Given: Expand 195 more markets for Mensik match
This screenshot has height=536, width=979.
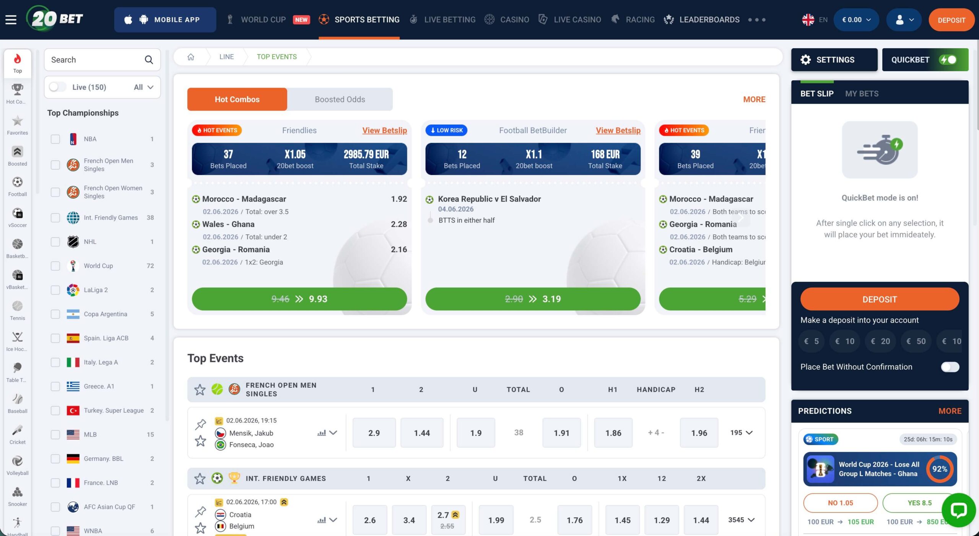Looking at the screenshot, I should (741, 432).
